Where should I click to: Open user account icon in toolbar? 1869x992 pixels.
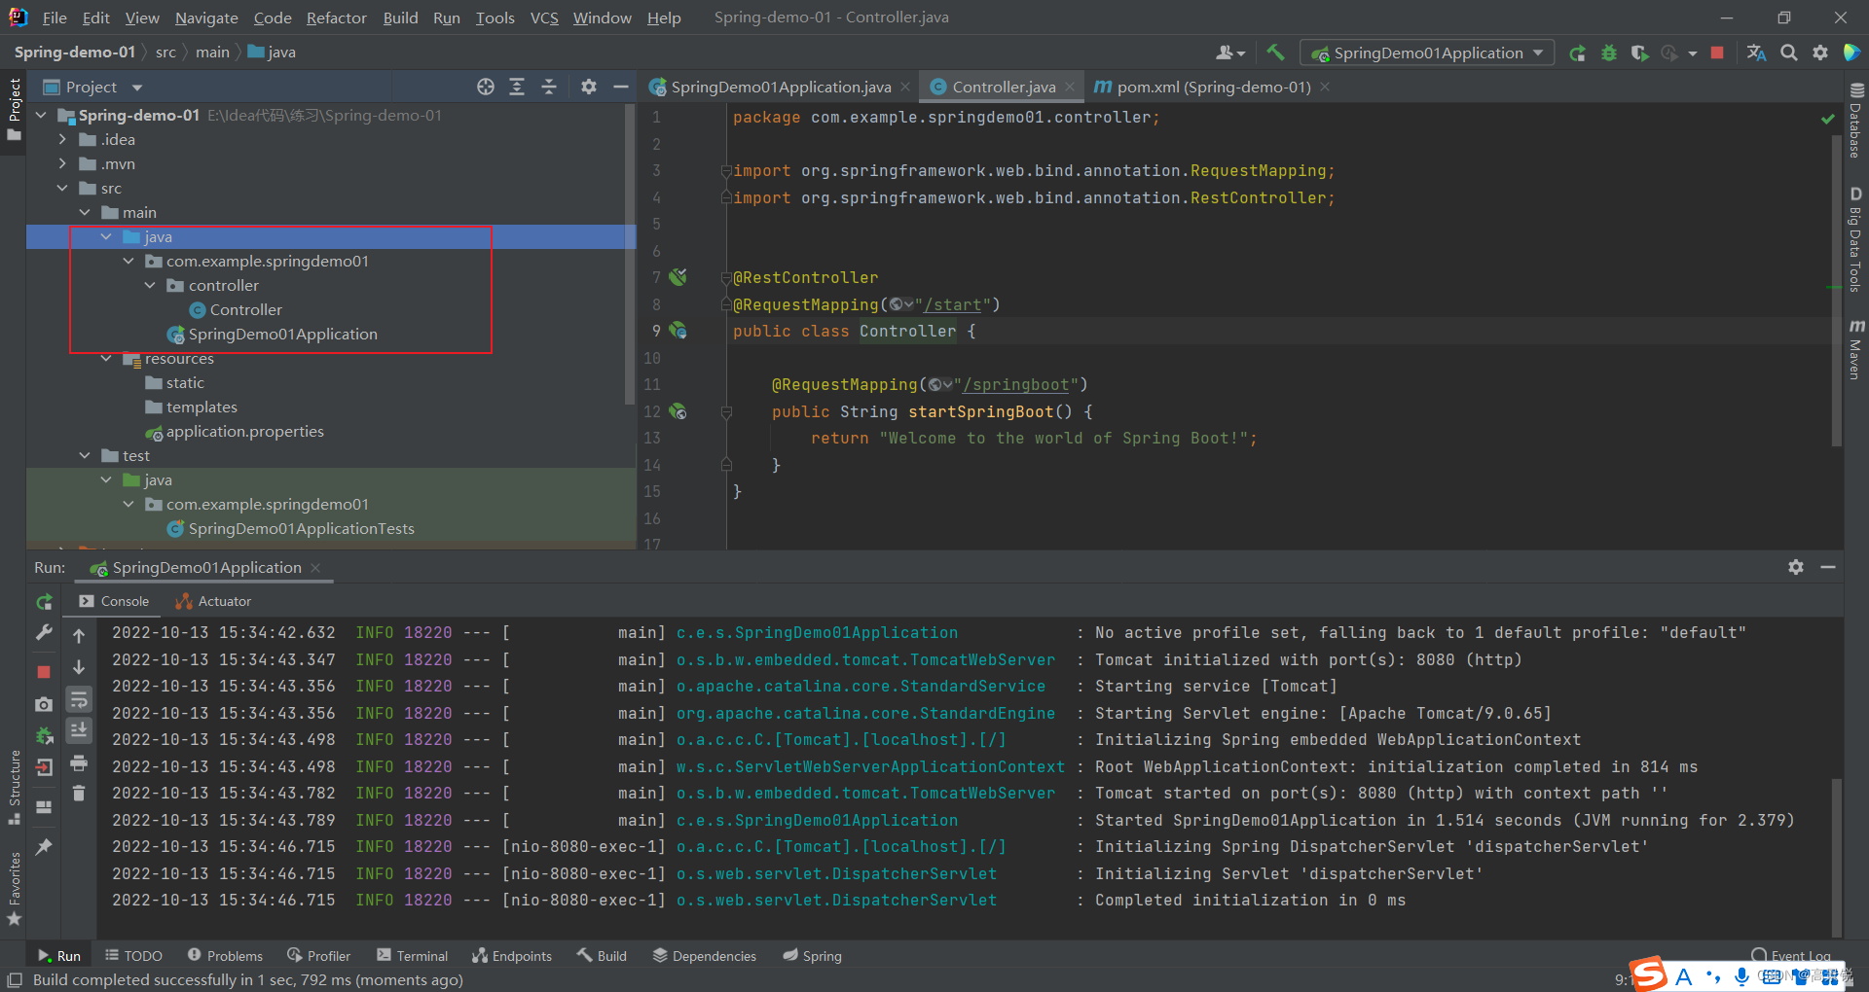1230,53
